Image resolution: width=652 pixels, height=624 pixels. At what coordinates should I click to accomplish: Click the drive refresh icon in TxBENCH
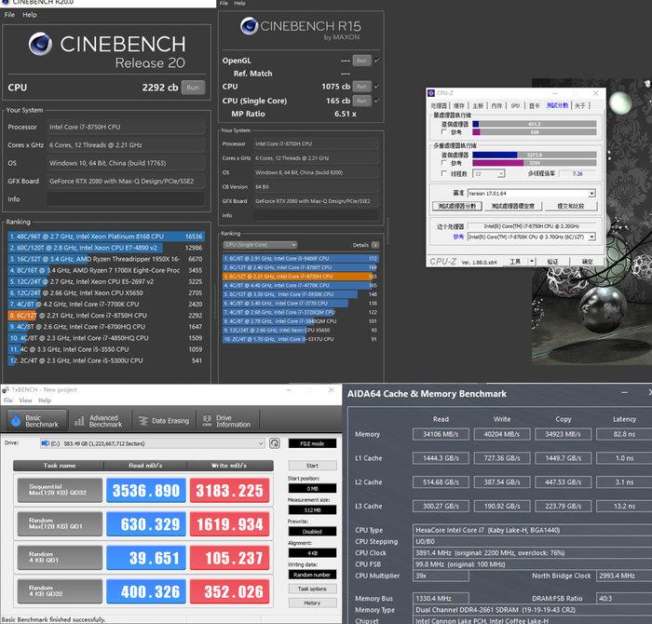tap(275, 443)
